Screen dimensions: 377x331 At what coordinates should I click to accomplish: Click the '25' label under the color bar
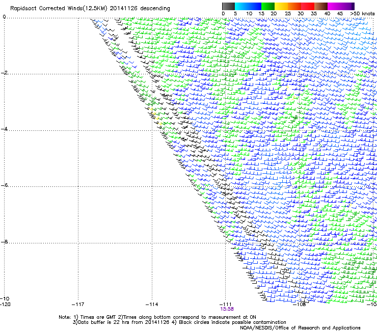pyautogui.click(x=288, y=14)
